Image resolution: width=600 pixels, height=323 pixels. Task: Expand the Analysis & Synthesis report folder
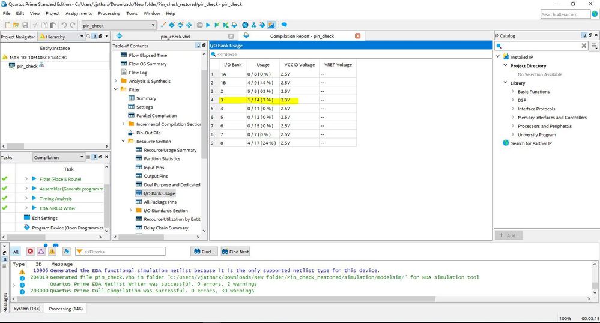(115, 81)
